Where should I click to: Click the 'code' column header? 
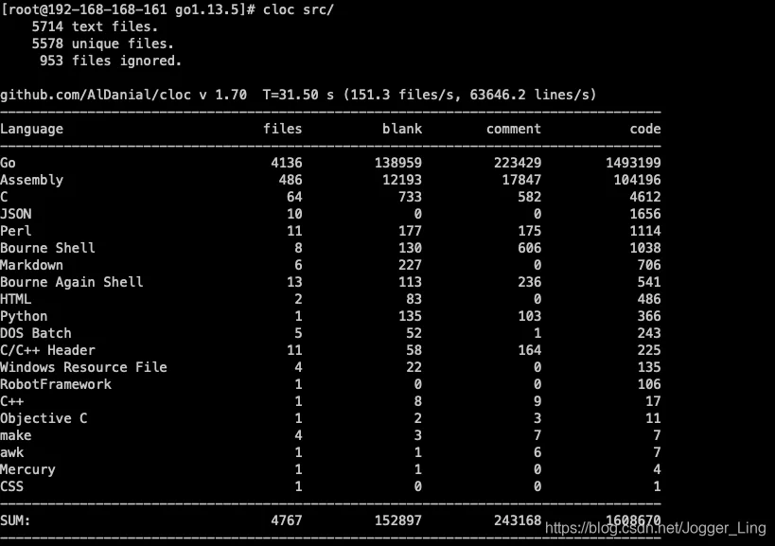pos(645,129)
